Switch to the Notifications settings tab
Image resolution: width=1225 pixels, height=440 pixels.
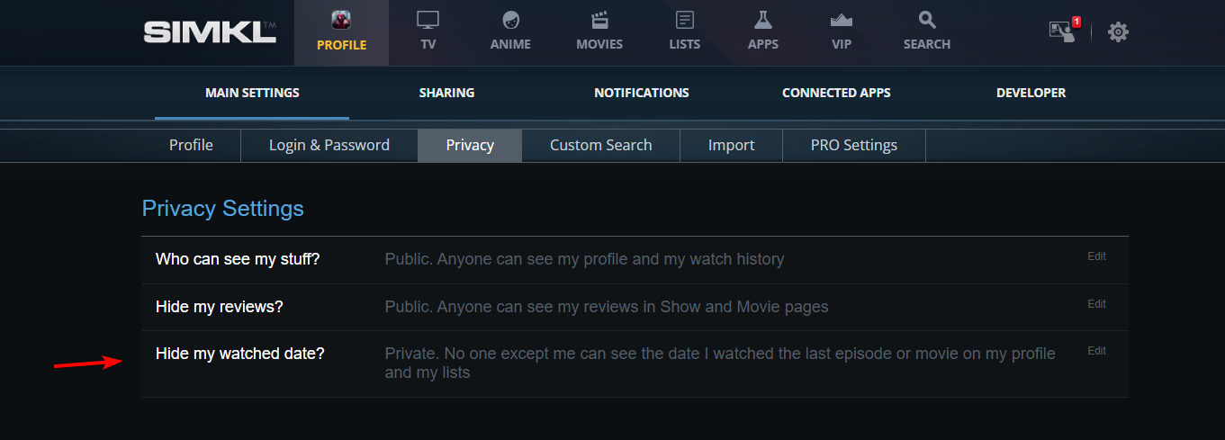(x=641, y=93)
